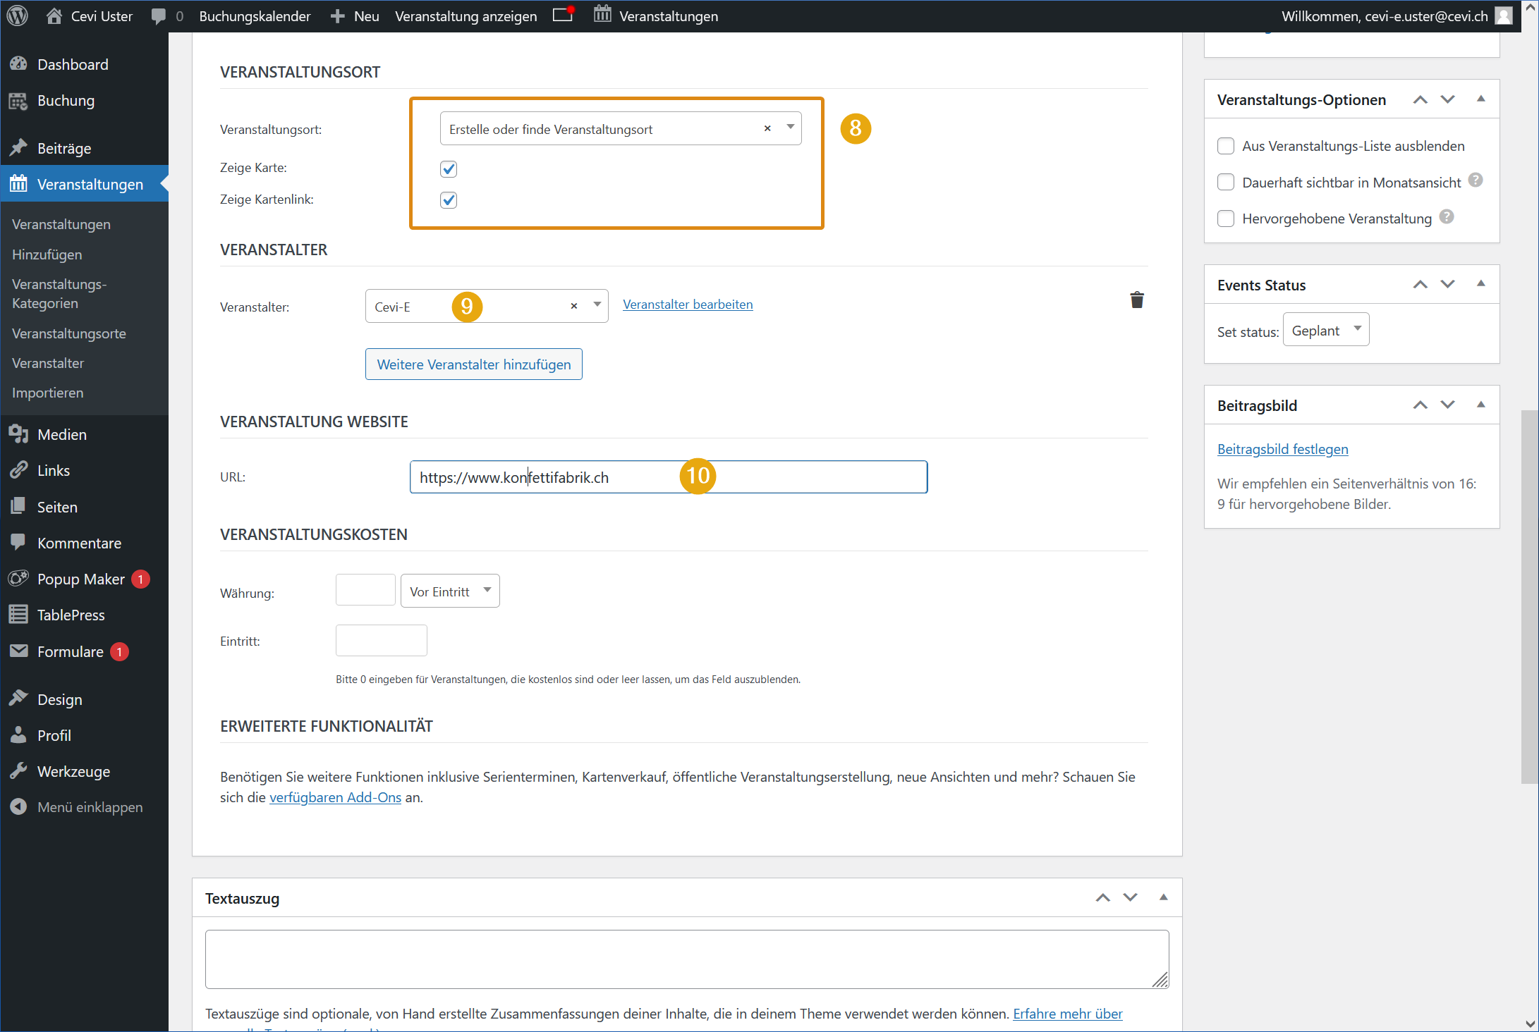Open the comments bubble in the admin bar

[159, 16]
